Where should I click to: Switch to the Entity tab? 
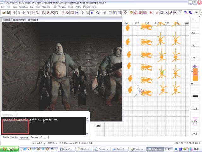tap(6, 137)
